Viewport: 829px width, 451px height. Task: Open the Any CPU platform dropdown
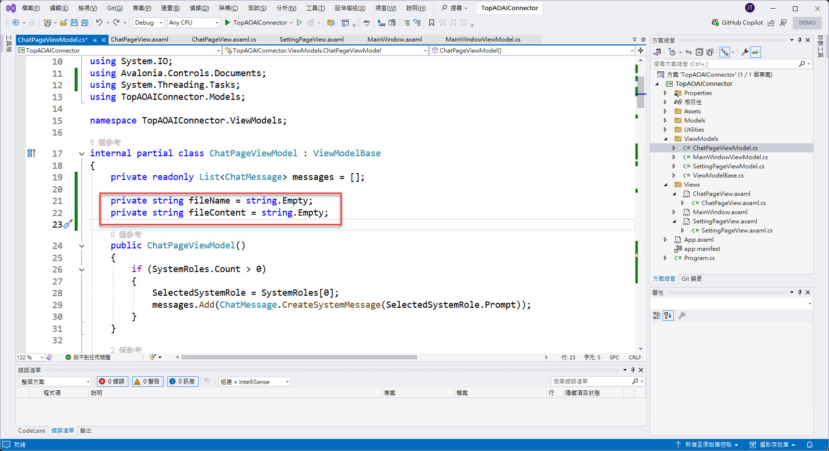click(x=193, y=23)
